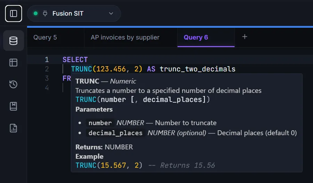
Task: Click the tooltip syntax TRUNC(number [, decimal_places])
Action: [x=142, y=99]
